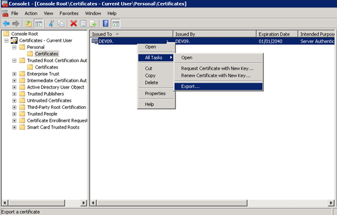Select Request Certificate with New Key...
This screenshot has width=337, height=215.
219,68
